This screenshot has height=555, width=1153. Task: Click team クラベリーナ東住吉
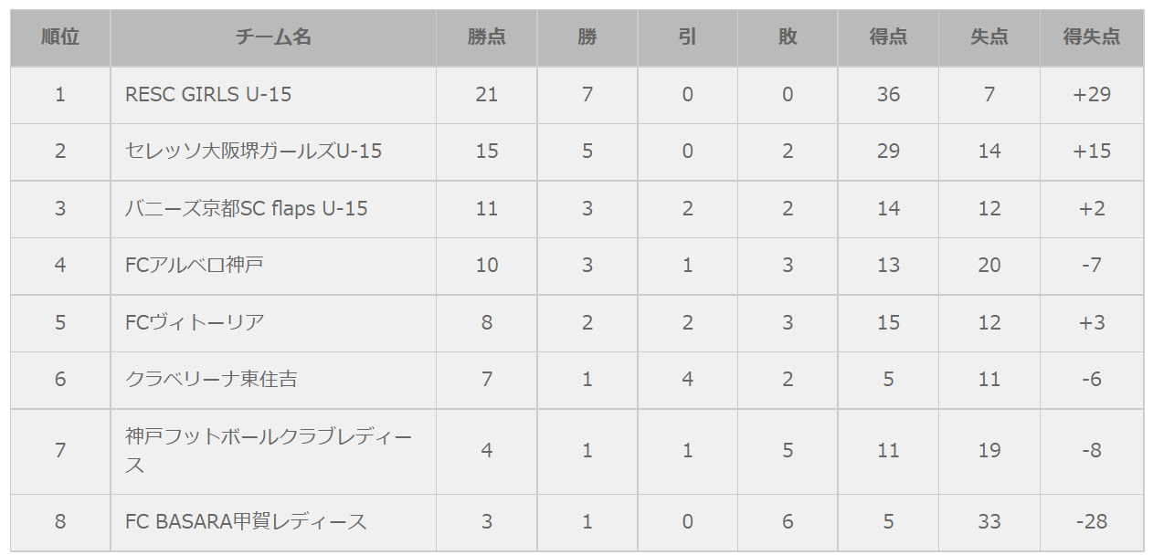click(211, 379)
